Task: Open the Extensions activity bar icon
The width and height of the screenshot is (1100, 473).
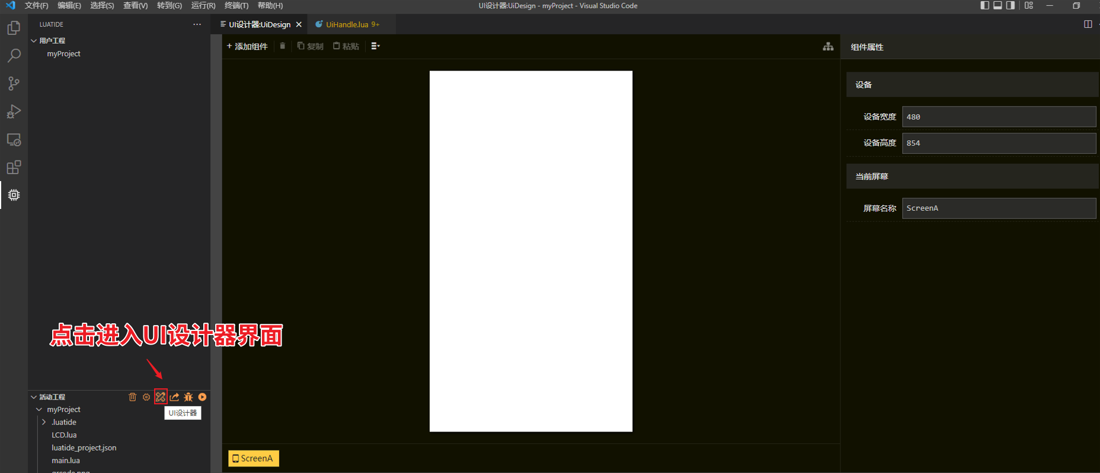Action: [x=14, y=168]
